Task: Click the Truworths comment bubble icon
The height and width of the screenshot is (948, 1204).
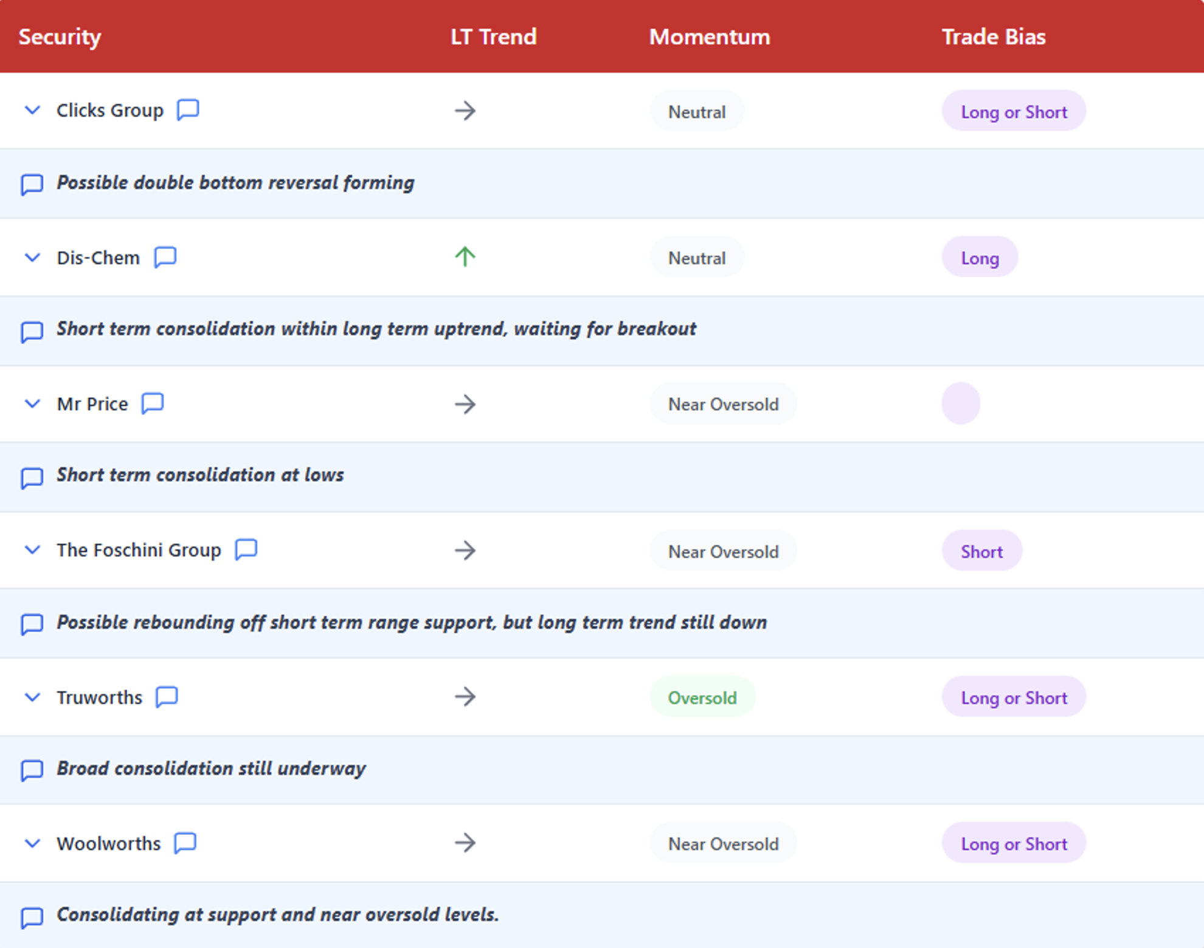Action: coord(167,697)
